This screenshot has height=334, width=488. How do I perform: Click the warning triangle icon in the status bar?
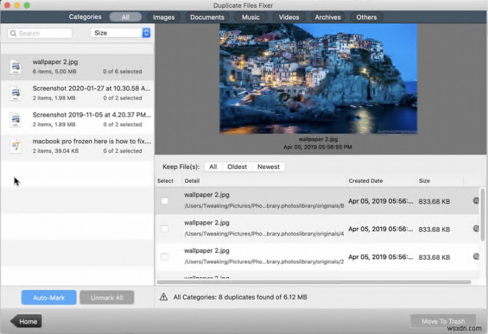163,297
